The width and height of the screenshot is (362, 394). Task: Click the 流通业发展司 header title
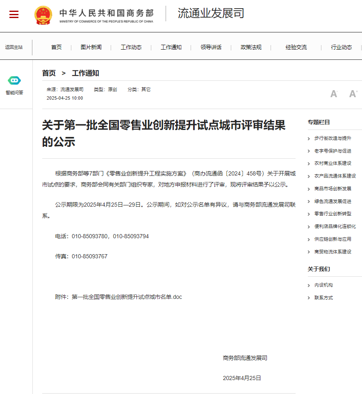tap(211, 14)
